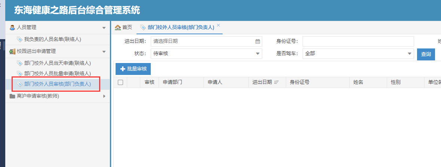Click the 身份证号 input field
The height and width of the screenshot is (167, 441).
click(x=358, y=41)
